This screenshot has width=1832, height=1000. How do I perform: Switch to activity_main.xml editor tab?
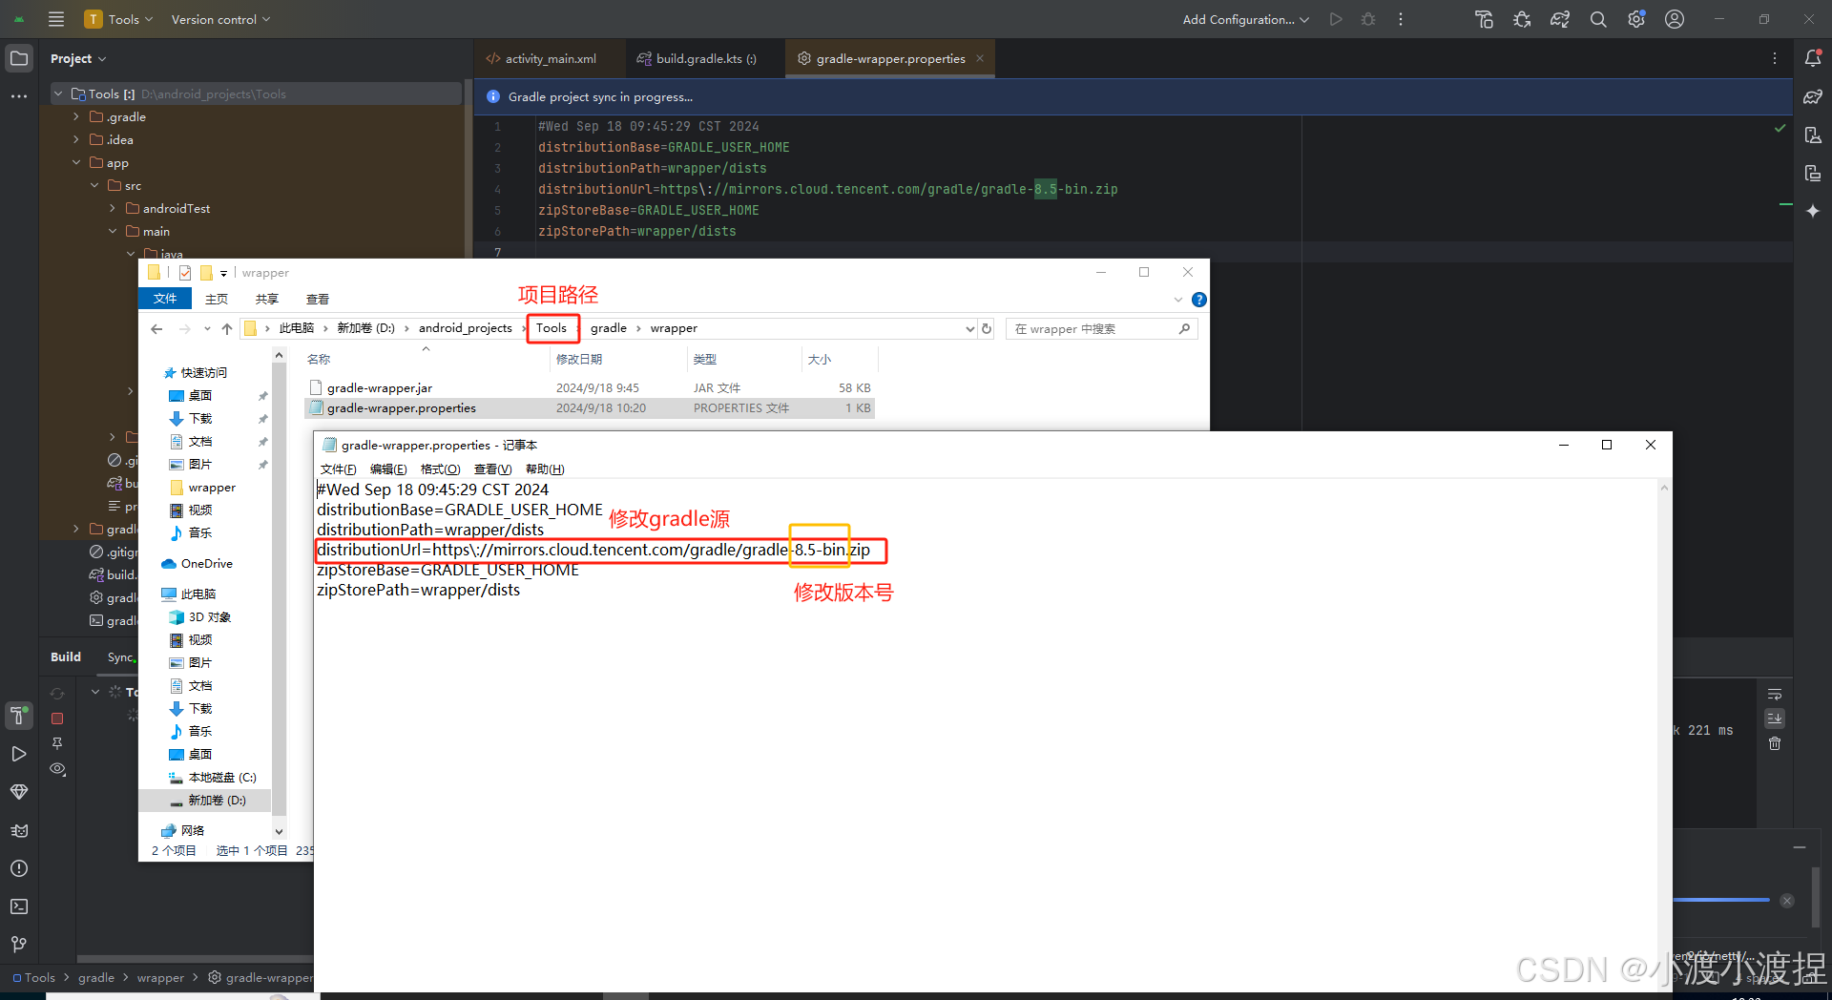pos(542,58)
